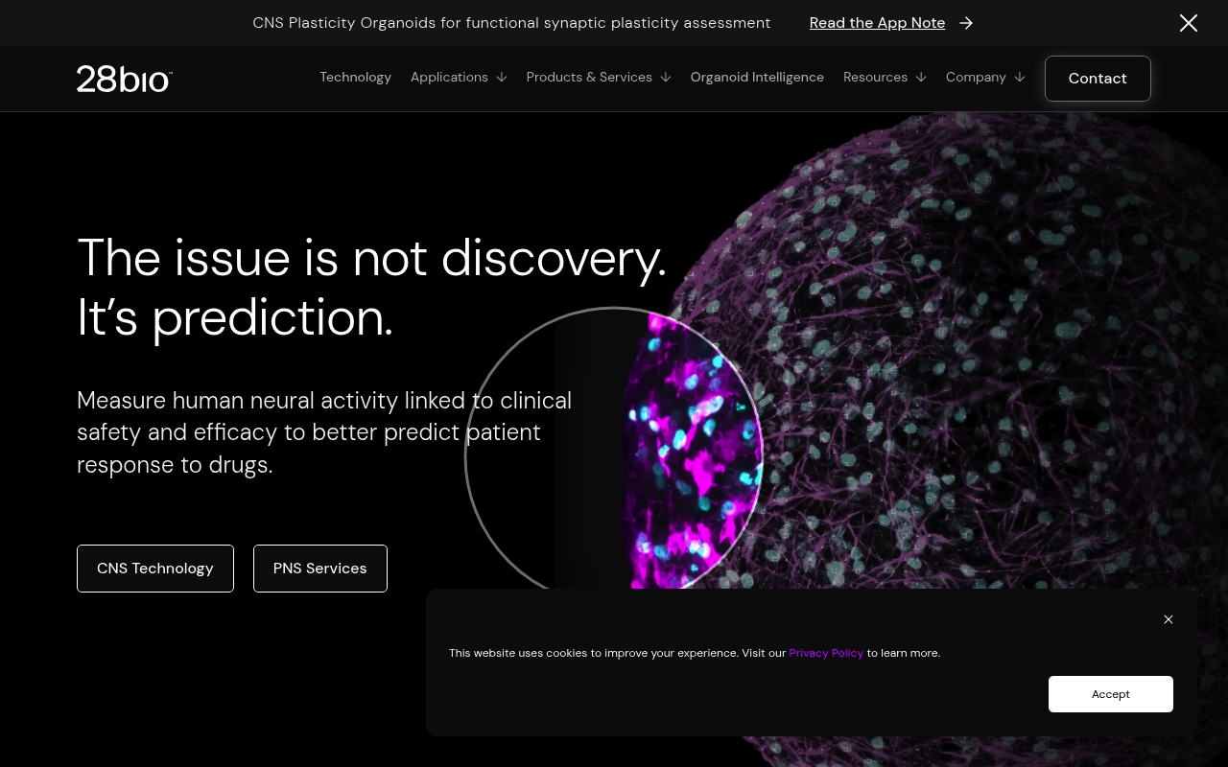Expand the Applications dropdown arrow
Image resolution: width=1228 pixels, height=767 pixels.
pyautogui.click(x=501, y=78)
